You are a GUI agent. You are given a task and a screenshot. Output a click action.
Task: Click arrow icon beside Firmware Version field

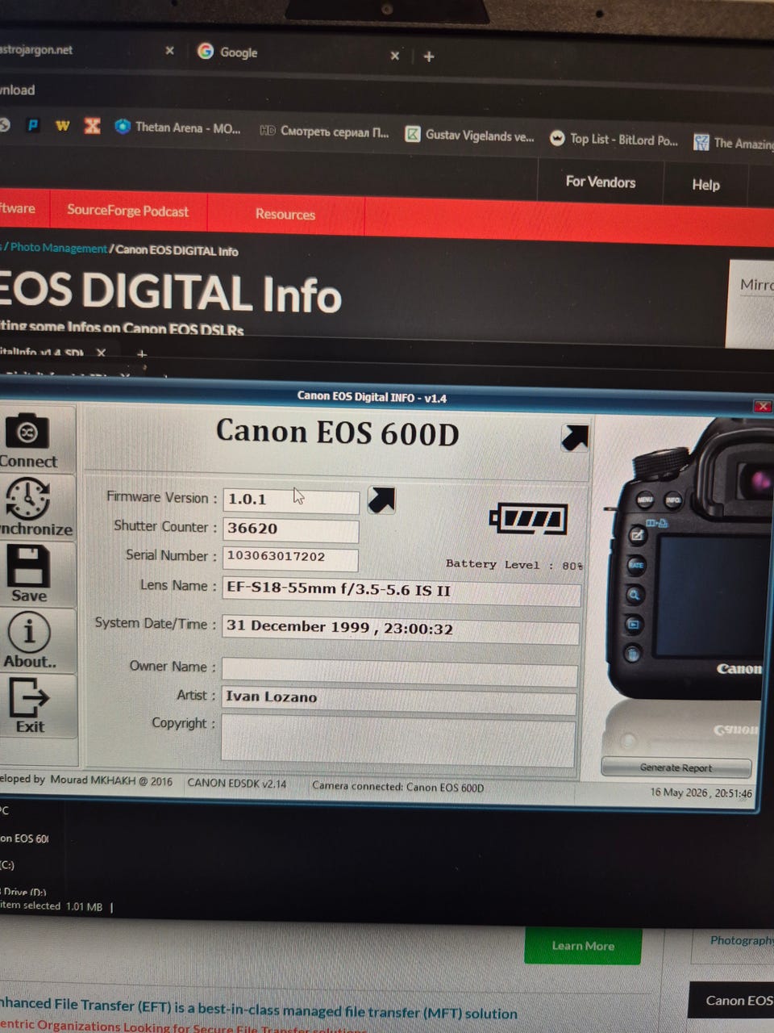point(381,500)
